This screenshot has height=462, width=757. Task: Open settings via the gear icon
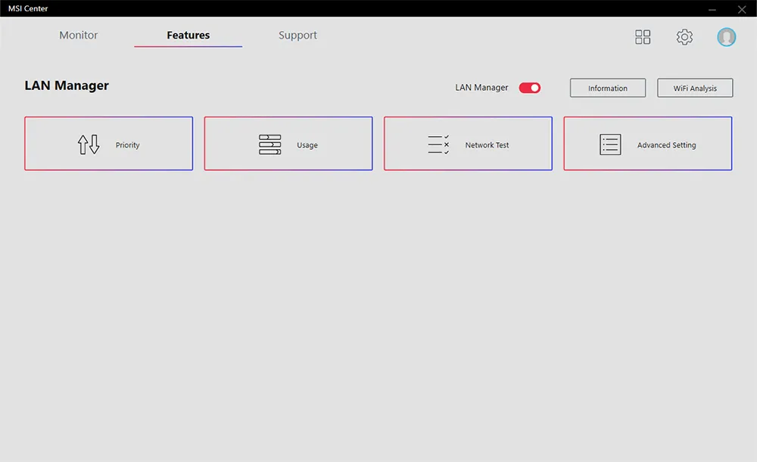[684, 37]
